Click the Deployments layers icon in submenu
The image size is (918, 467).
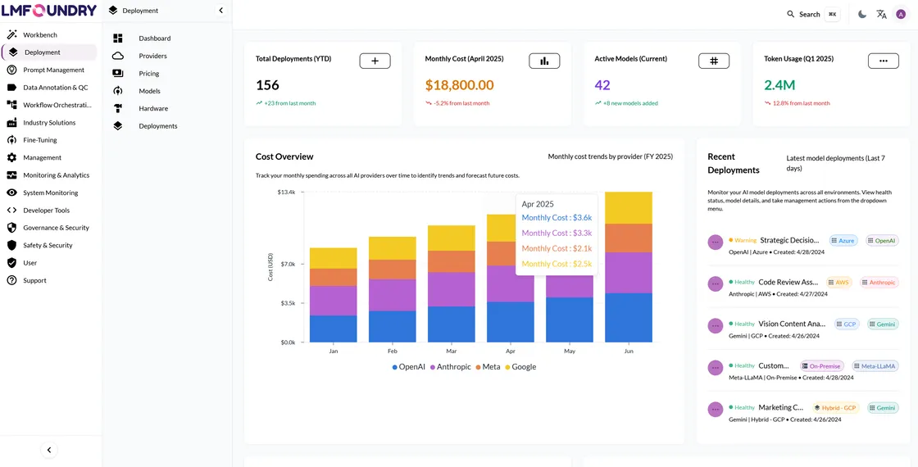point(118,126)
